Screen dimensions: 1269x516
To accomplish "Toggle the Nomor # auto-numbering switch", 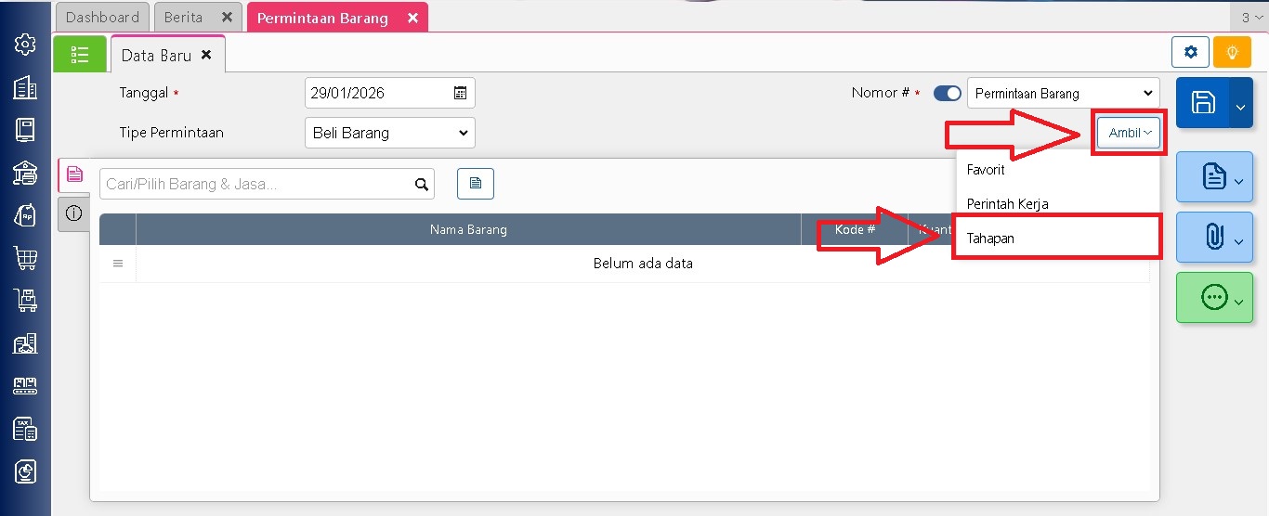I will 948,93.
